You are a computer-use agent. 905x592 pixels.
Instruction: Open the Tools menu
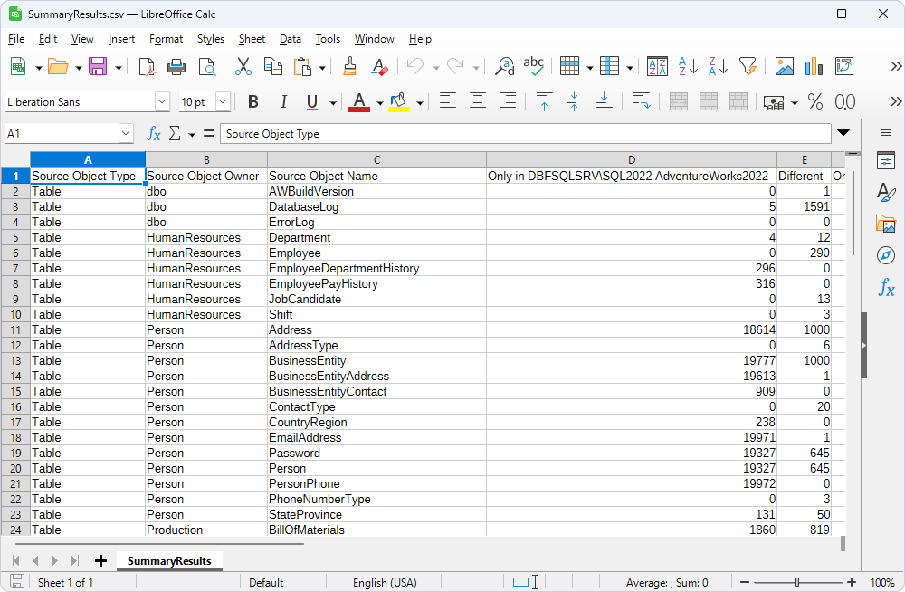328,39
